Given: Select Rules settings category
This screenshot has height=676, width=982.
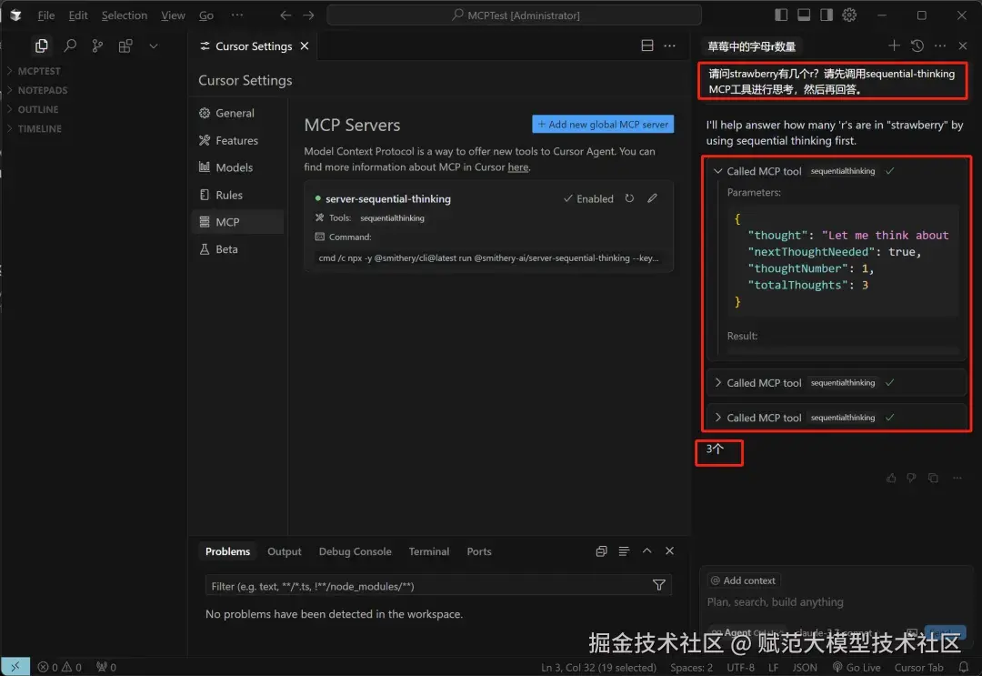Looking at the screenshot, I should coord(238,195).
